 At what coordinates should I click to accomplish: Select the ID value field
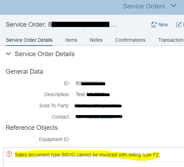(x=90, y=83)
